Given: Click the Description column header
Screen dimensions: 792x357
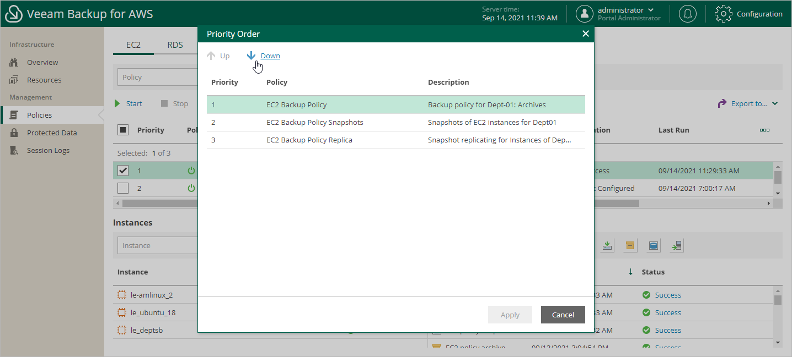Looking at the screenshot, I should coord(448,82).
